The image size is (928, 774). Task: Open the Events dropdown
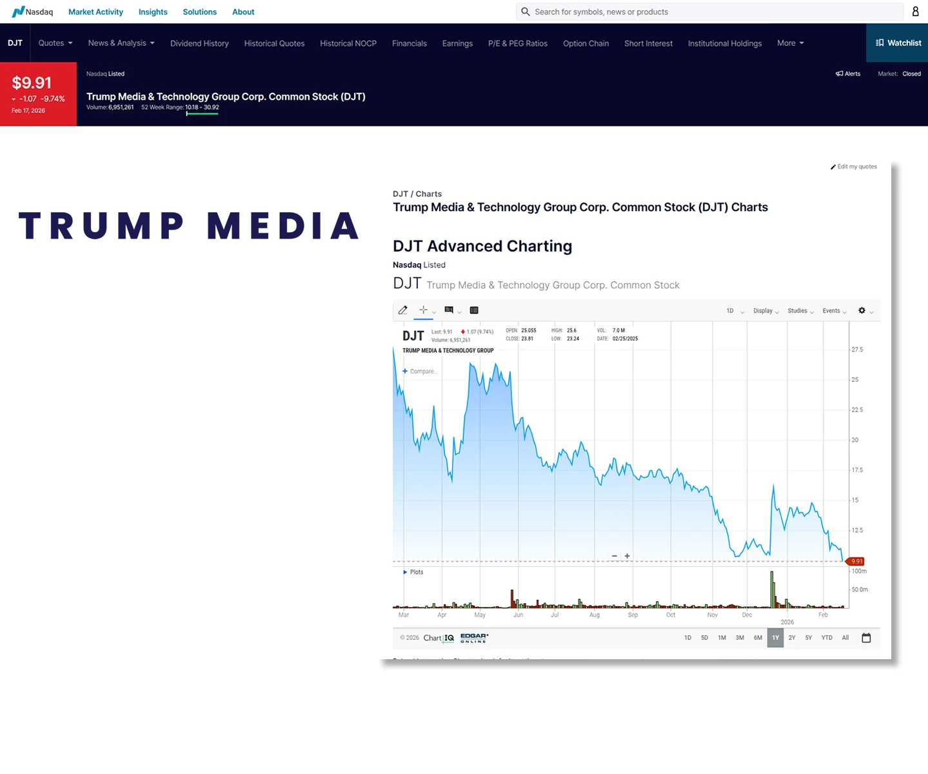click(834, 311)
